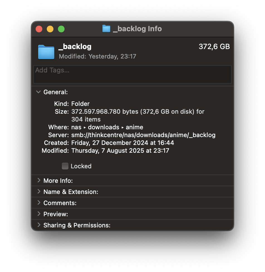
Task: Close the _backlog Info window
Action: tap(39, 29)
